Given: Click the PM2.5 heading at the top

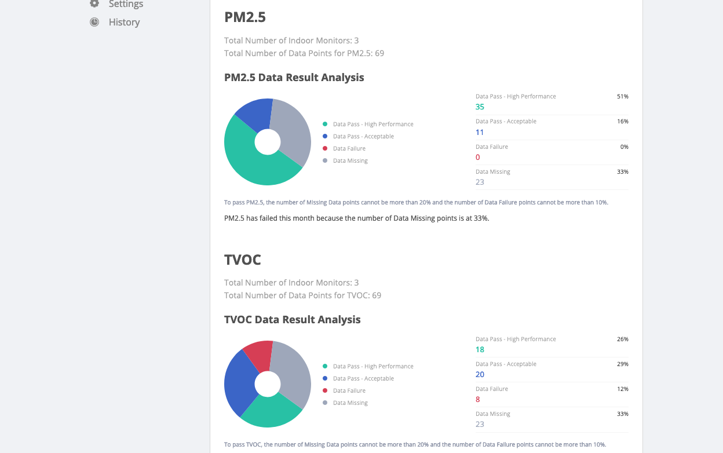Looking at the screenshot, I should point(245,17).
